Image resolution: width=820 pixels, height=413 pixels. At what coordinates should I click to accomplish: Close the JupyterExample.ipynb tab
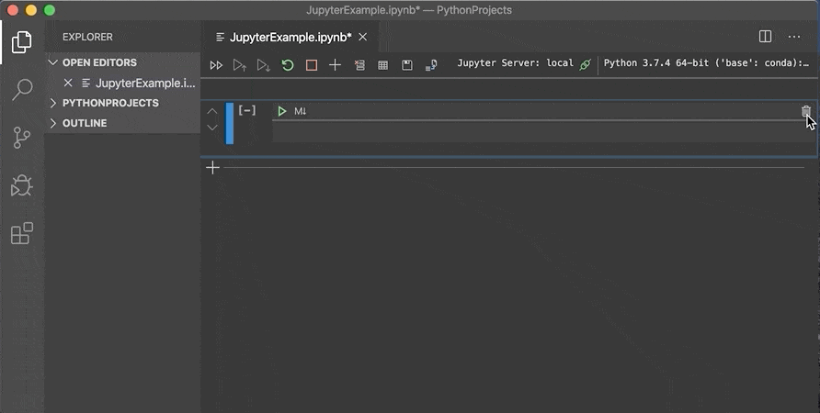click(x=362, y=37)
